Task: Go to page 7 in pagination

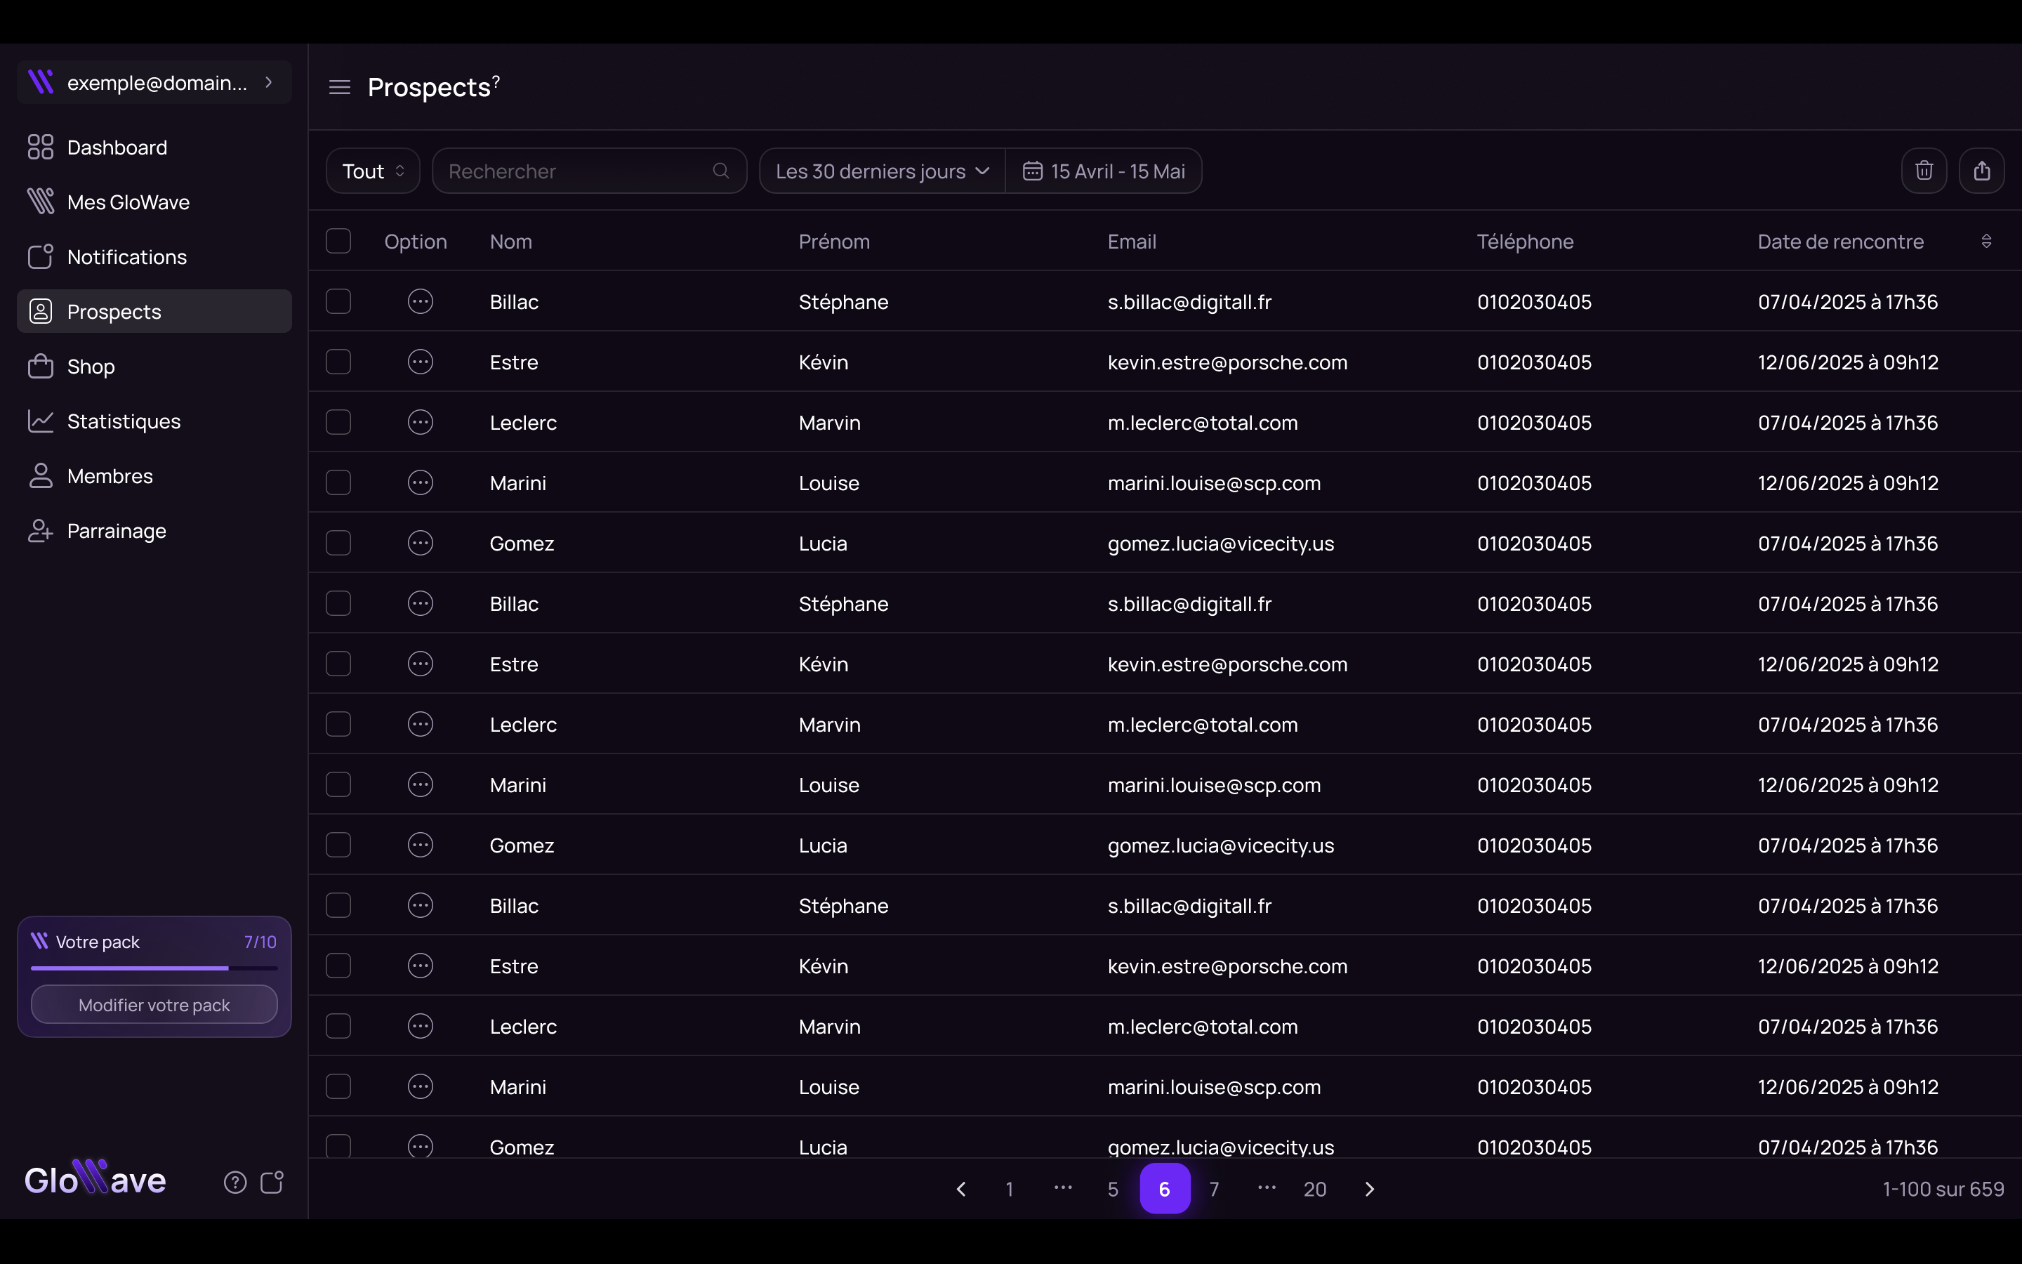Action: click(x=1214, y=1189)
